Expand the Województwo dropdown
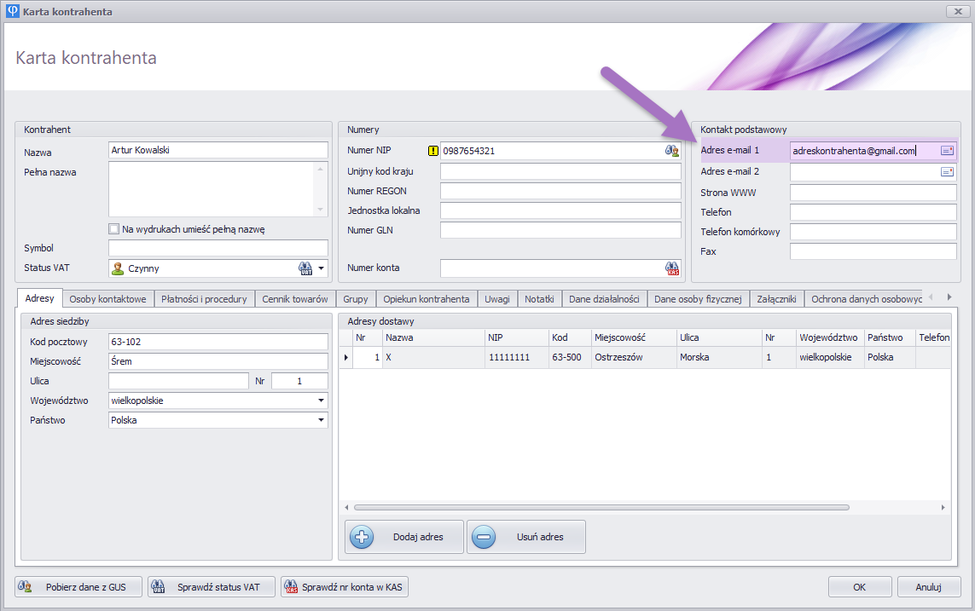Screen dimensions: 975x611 (x=321, y=401)
